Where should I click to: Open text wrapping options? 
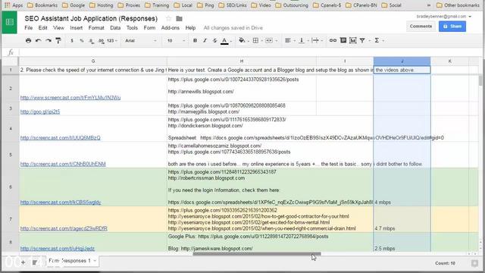pyautogui.click(x=315, y=40)
